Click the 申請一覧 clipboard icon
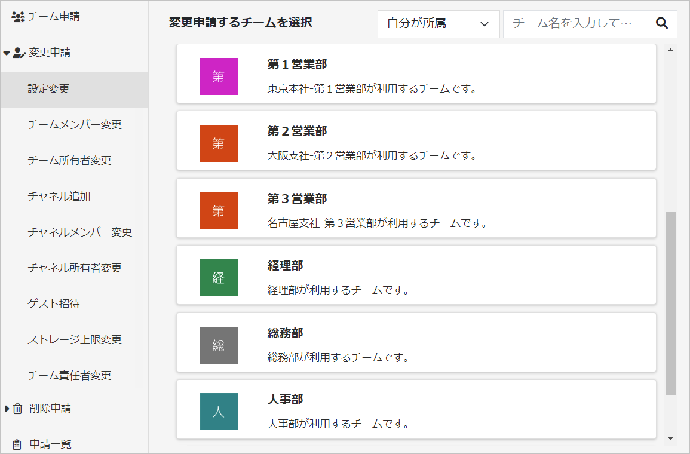Screen dimensions: 690x454 pos(17,444)
